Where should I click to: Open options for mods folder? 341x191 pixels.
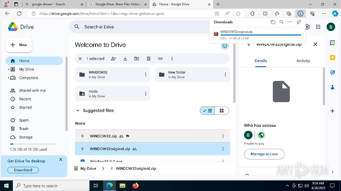[145, 94]
